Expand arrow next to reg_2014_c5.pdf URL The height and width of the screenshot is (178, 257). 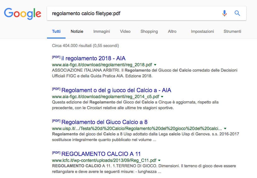pyautogui.click(x=162, y=97)
